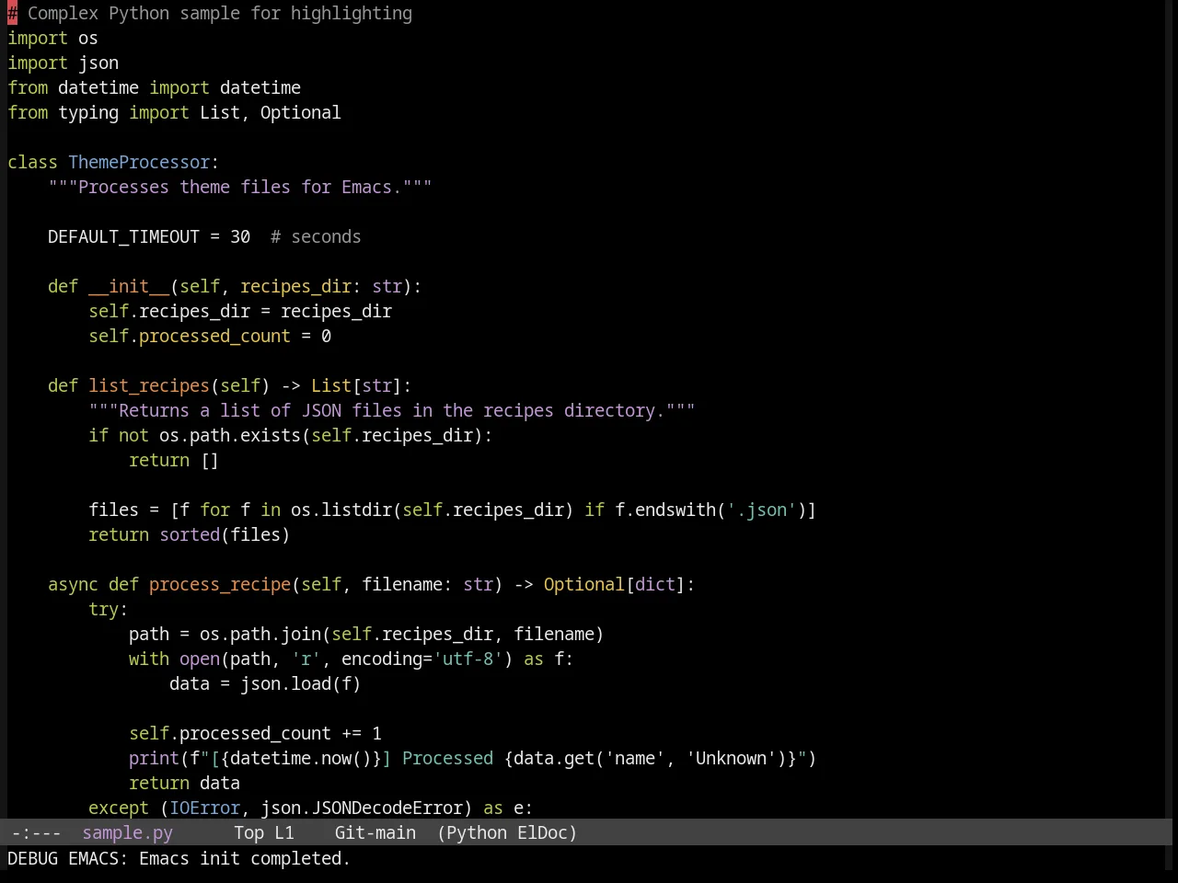Viewport: 1178px width, 883px height.
Task: Click the '# seconds' comment
Action: pos(316,236)
